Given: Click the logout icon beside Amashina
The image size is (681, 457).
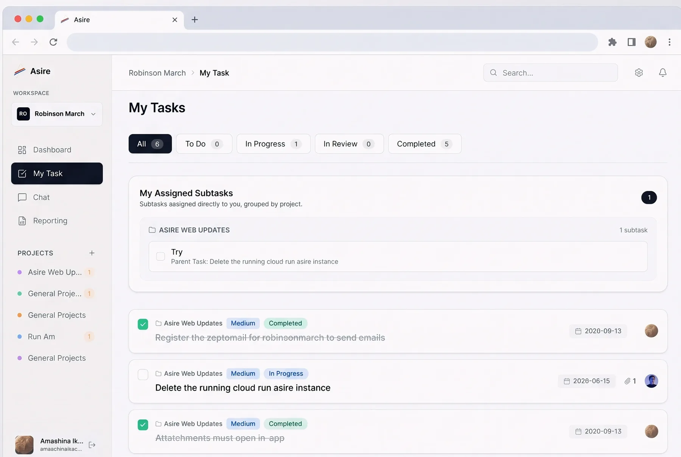Looking at the screenshot, I should 92,445.
